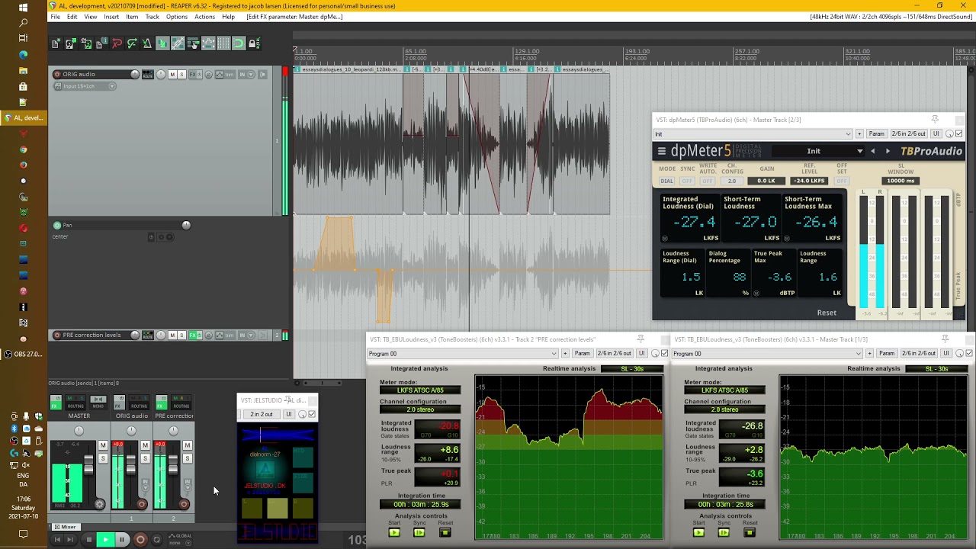Toggle the dpMeter5 plugin bypass checkbox
The image size is (976, 549).
(x=958, y=134)
